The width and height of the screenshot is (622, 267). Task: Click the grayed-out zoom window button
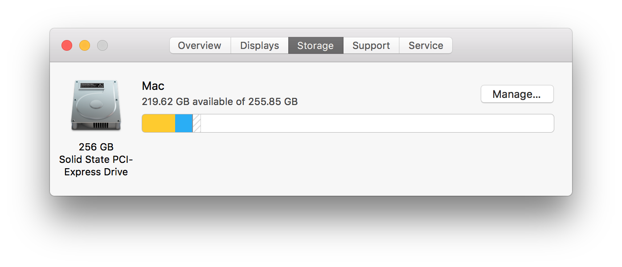pos(102,45)
